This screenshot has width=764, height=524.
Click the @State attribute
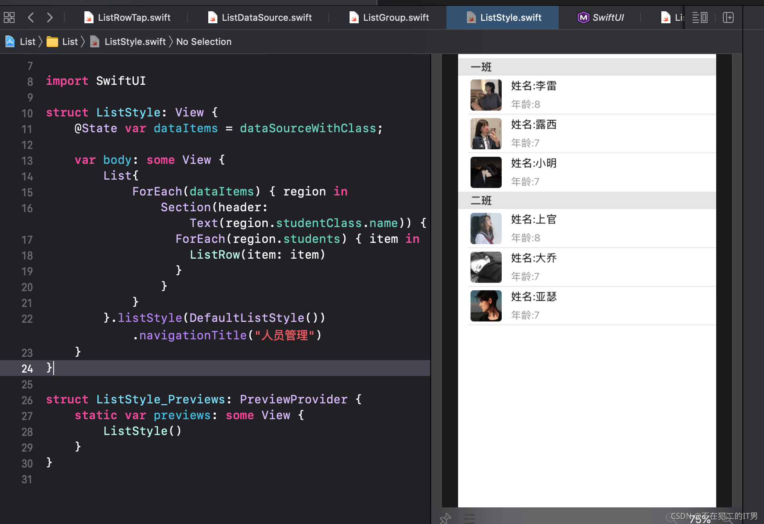pyautogui.click(x=96, y=128)
